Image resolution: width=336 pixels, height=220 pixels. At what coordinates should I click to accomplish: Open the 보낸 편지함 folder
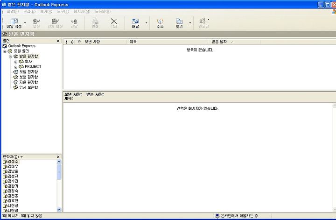pos(28,77)
